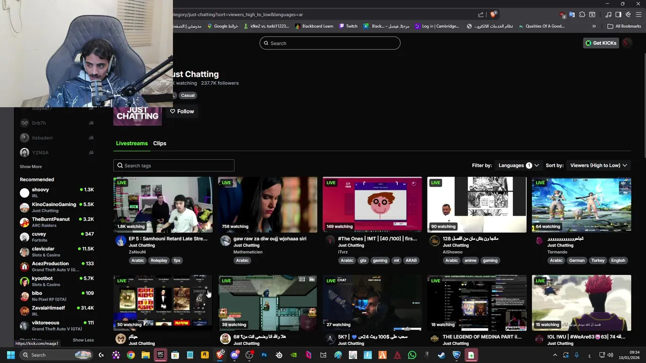Switch to the Livestreams tab

[x=132, y=143]
